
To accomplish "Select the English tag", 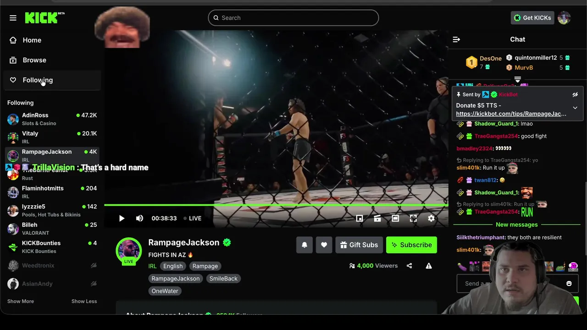I will pyautogui.click(x=173, y=266).
